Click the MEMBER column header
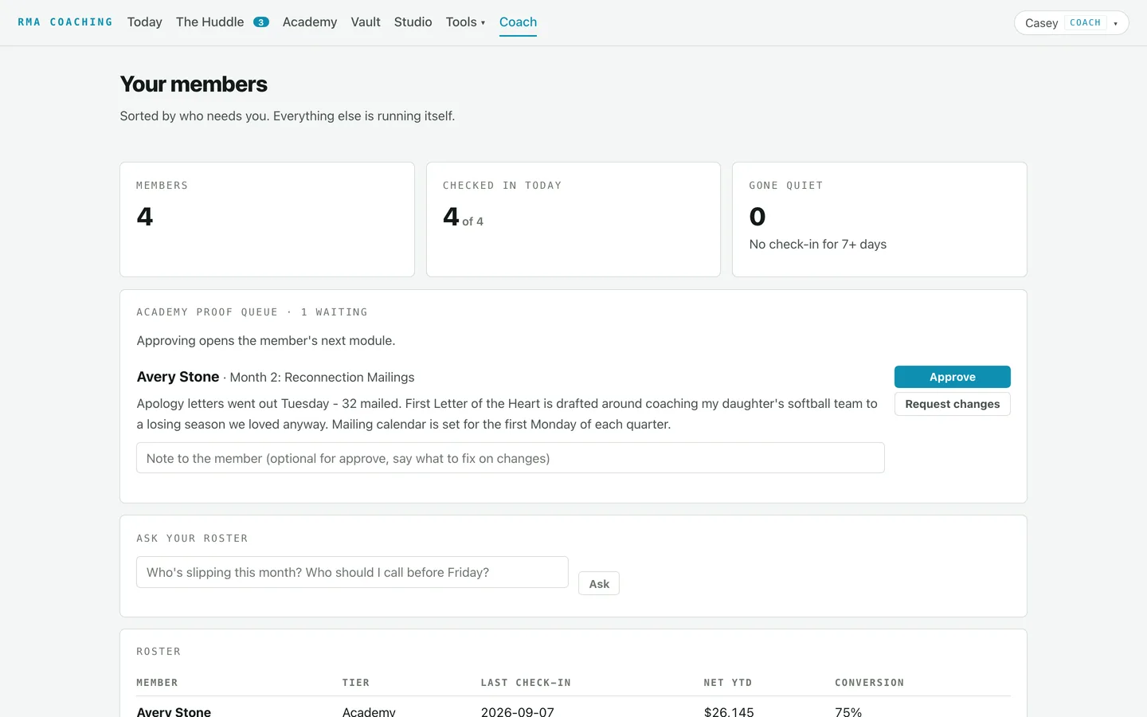 click(x=157, y=683)
